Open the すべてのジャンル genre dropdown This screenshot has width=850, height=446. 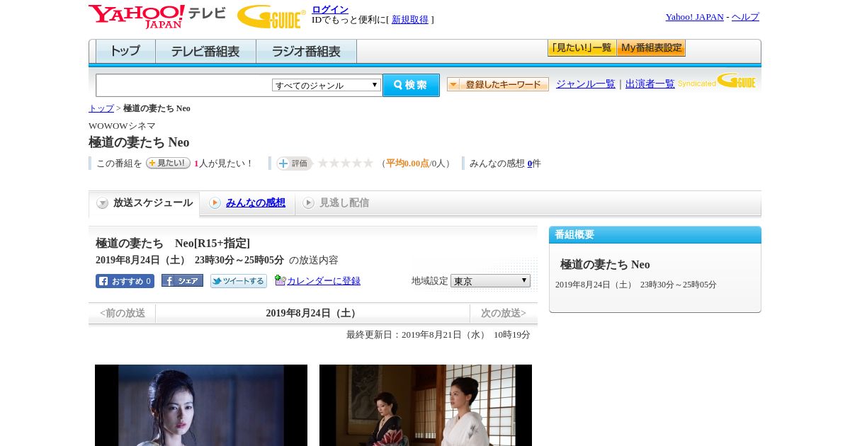[327, 85]
